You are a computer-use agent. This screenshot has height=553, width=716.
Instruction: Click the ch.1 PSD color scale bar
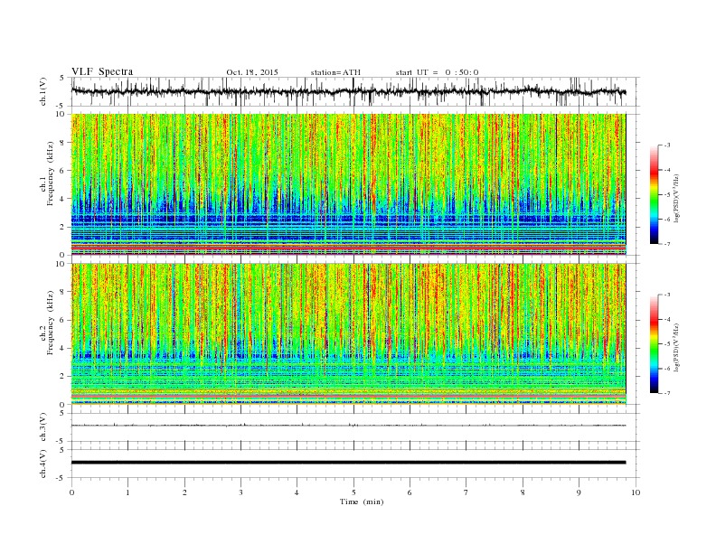(655, 194)
